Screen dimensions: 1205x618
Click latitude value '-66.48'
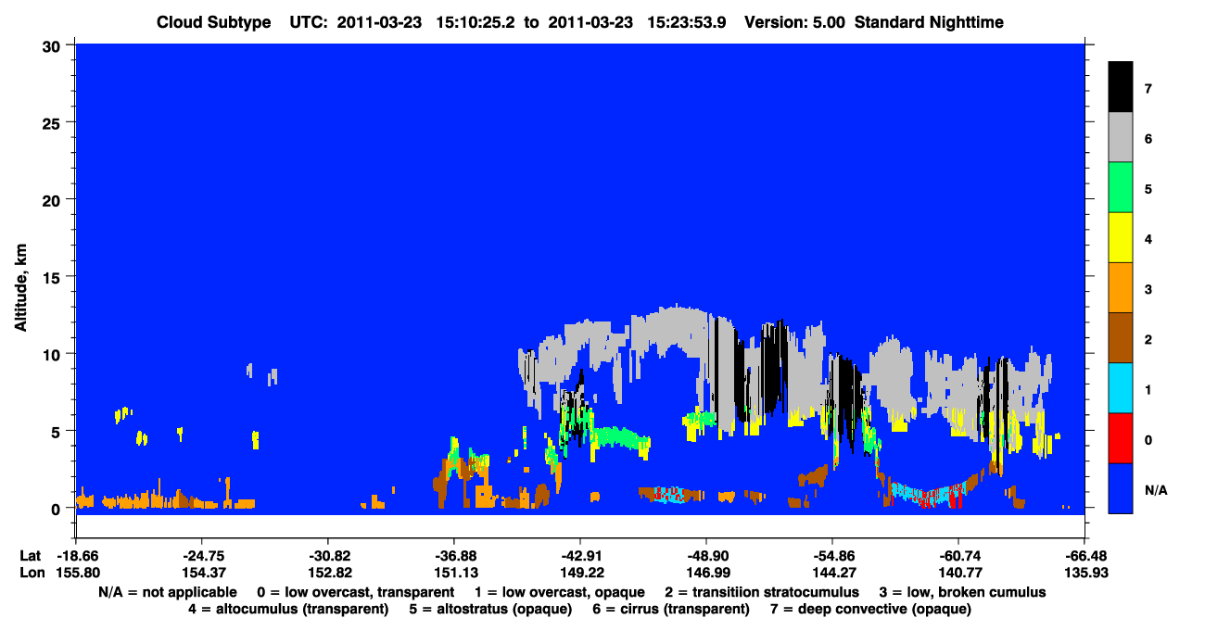pyautogui.click(x=1085, y=555)
